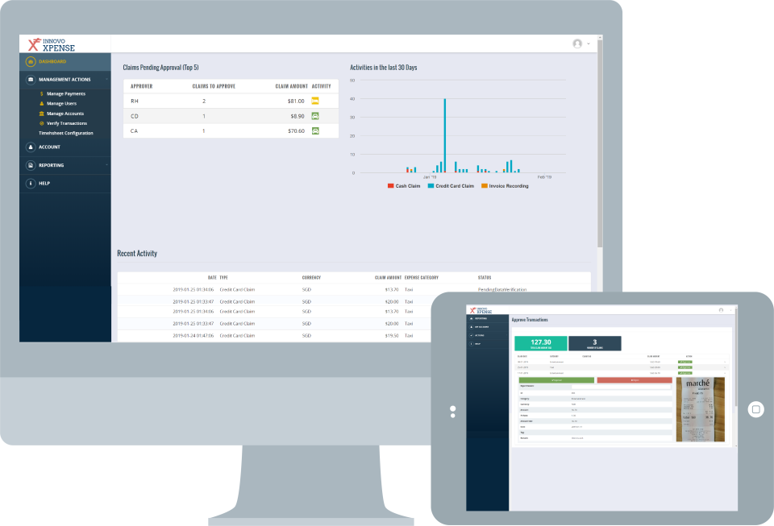Click the Management Actions briefcase icon
This screenshot has width=774, height=526.
coord(31,80)
